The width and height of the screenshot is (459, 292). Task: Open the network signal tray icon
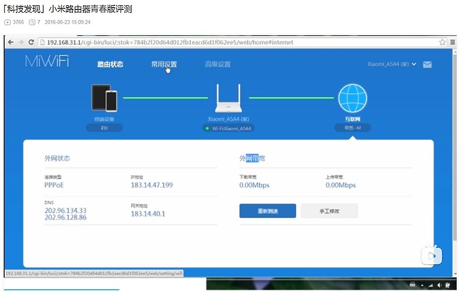431,285
